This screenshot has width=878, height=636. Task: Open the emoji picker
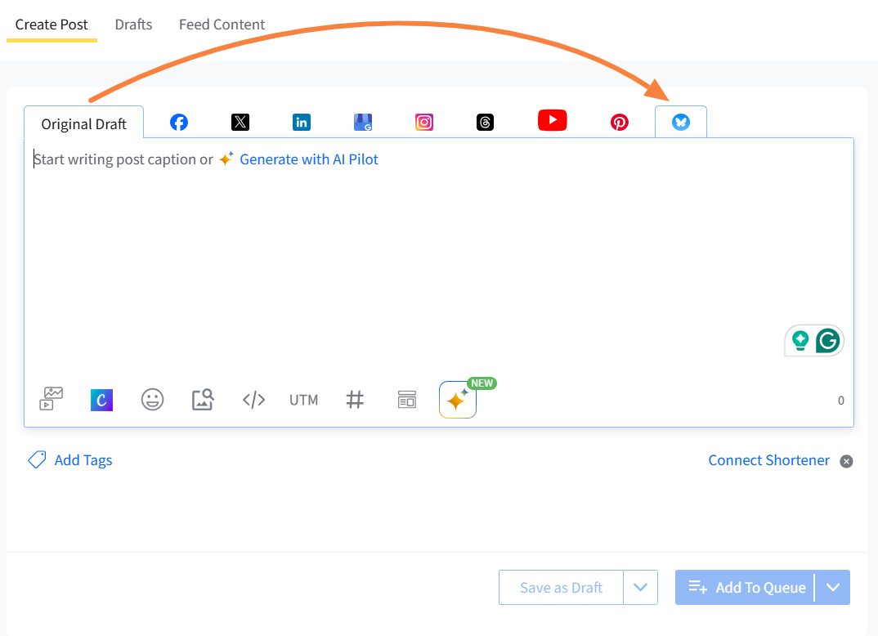point(152,400)
